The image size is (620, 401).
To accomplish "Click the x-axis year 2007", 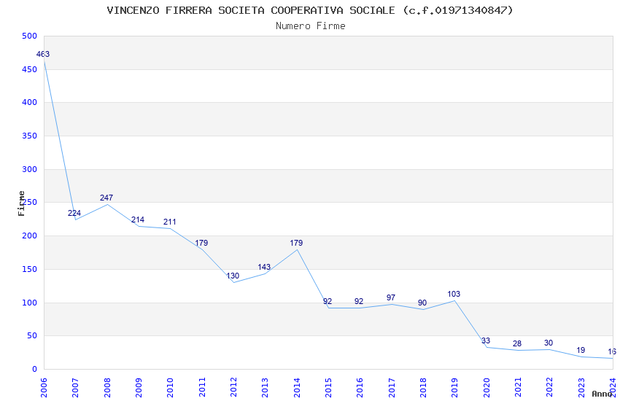I will click(75, 387).
